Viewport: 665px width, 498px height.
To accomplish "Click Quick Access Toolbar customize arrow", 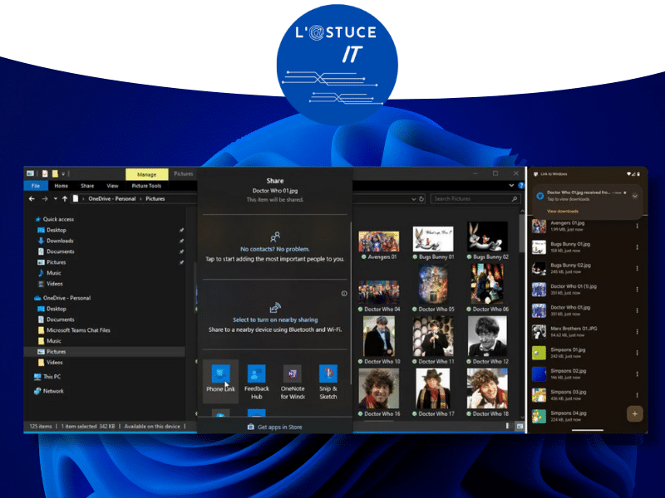I will pos(63,173).
